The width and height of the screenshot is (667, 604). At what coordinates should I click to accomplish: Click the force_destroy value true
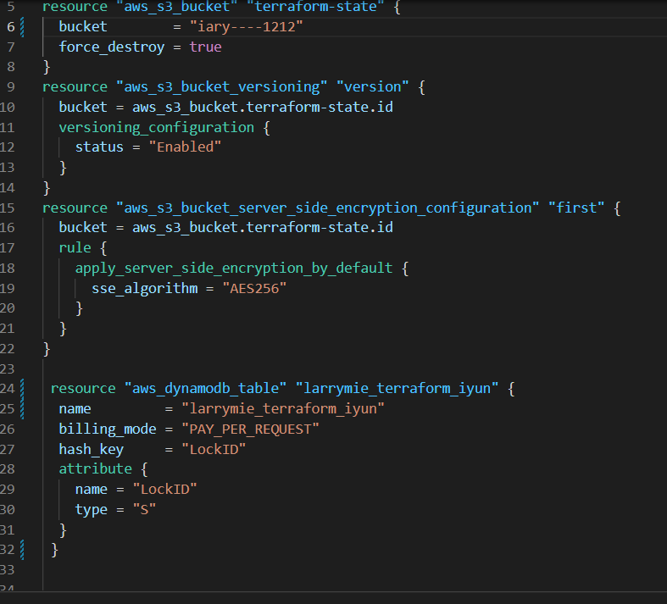click(x=205, y=47)
